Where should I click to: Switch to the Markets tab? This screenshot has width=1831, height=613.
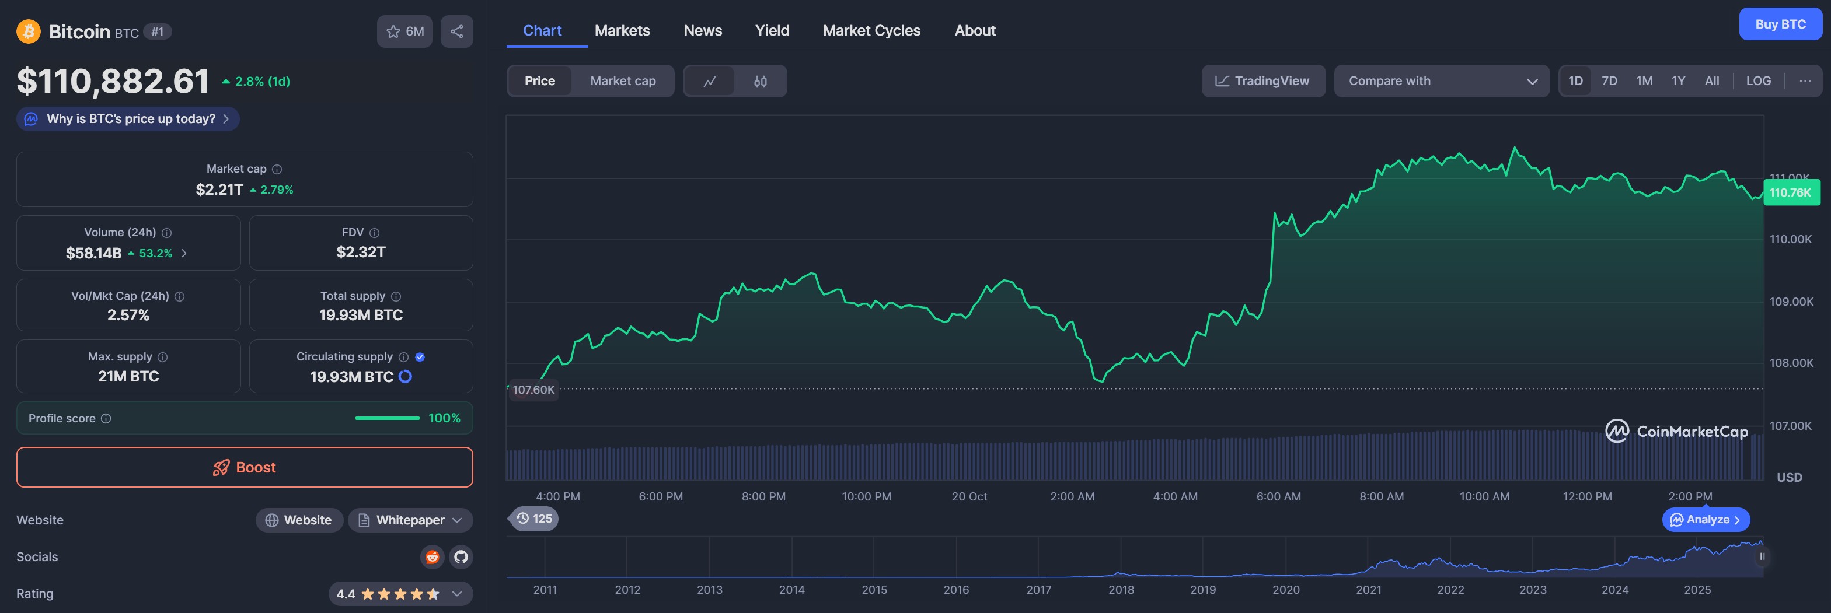pyautogui.click(x=622, y=30)
